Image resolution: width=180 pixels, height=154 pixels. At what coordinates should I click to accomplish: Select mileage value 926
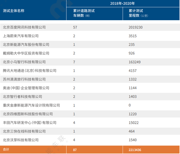(x=132, y=53)
